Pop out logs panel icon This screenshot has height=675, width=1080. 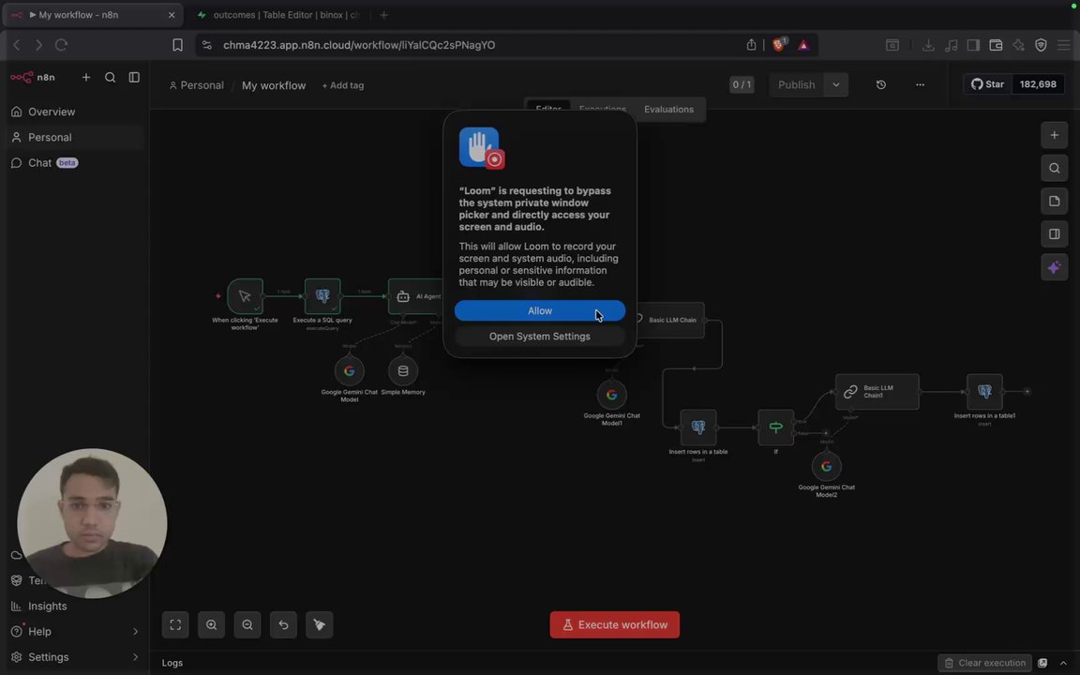1042,663
